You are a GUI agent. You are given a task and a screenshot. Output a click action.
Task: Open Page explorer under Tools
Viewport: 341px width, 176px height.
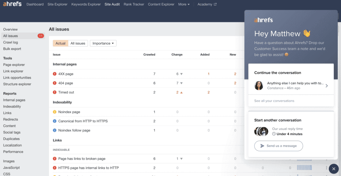pos(14,65)
